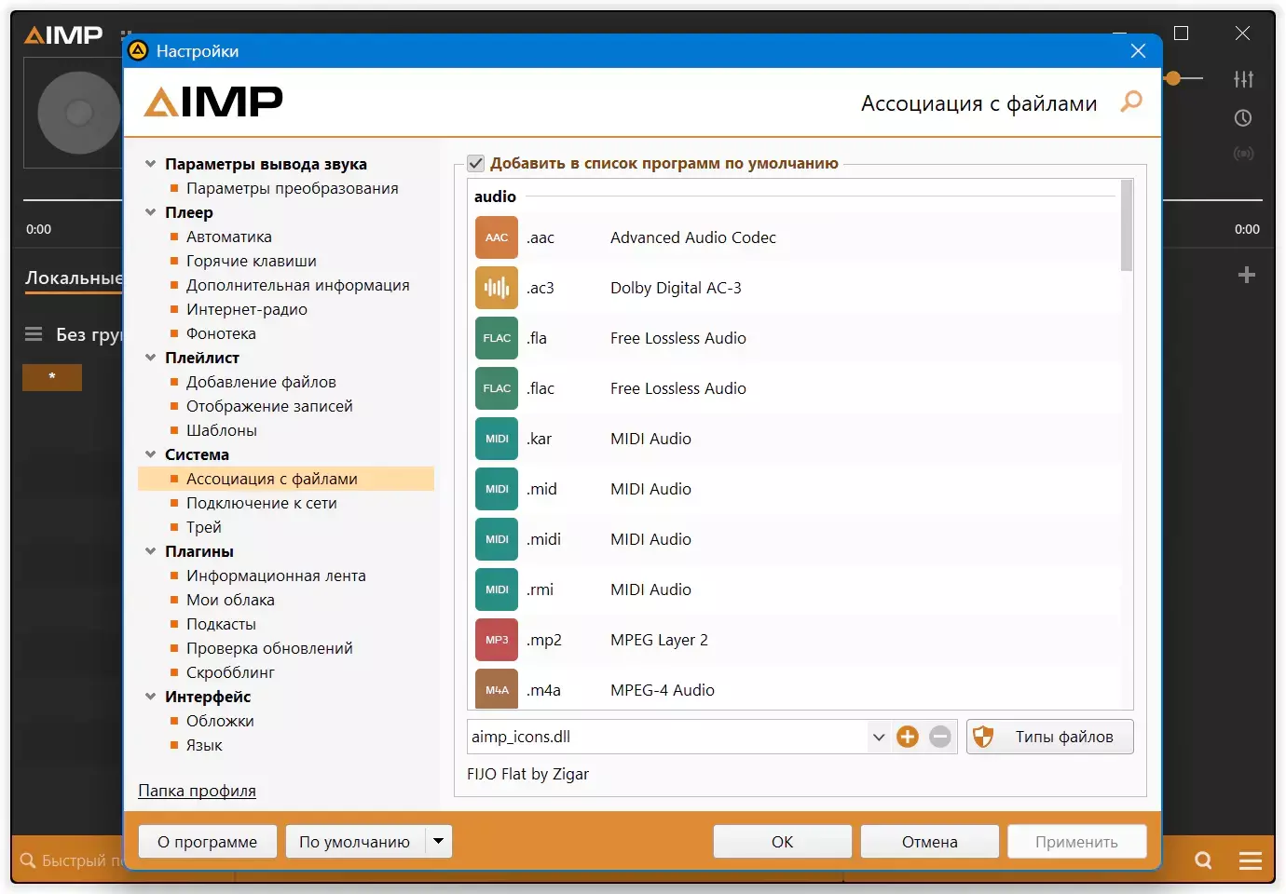Click the .ac3 Dolby Digital icon
This screenshot has width=1286, height=894.
click(497, 288)
